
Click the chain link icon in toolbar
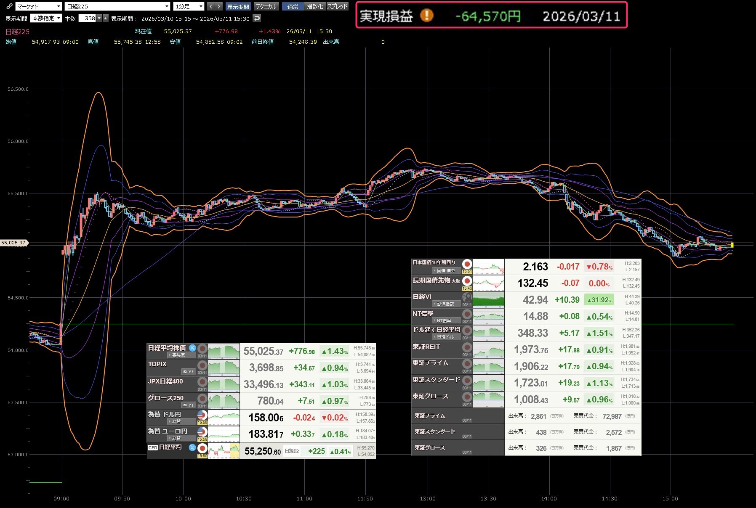click(9, 6)
